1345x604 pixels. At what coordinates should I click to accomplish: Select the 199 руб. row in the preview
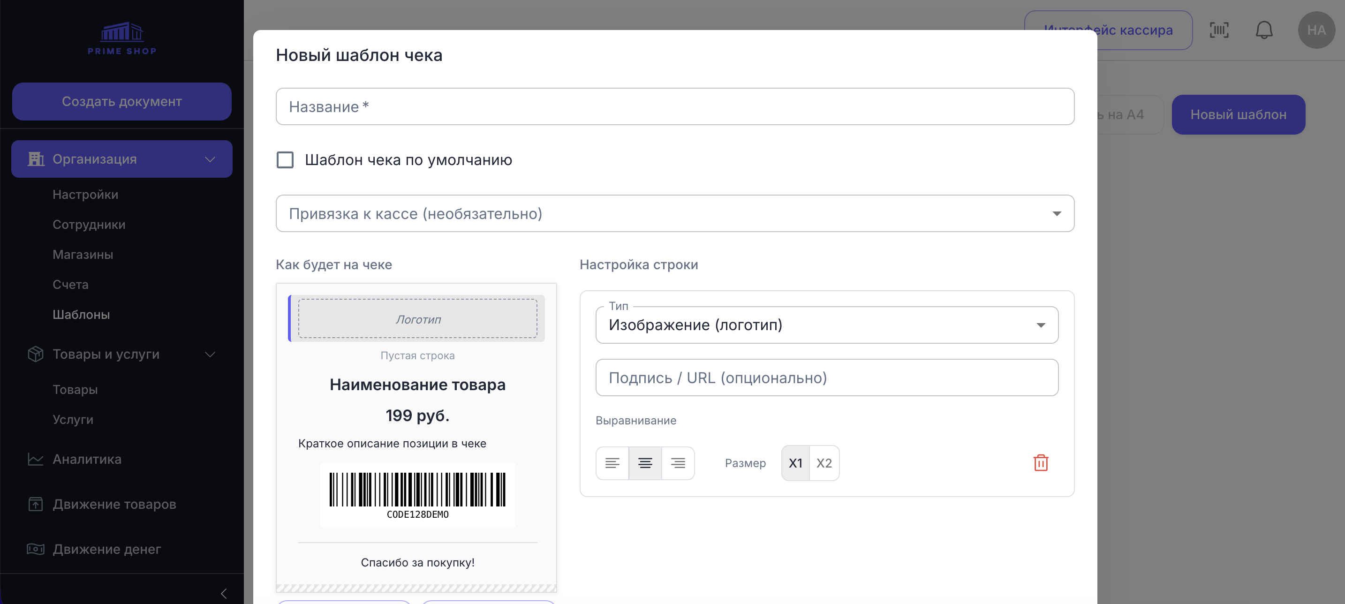pyautogui.click(x=417, y=415)
